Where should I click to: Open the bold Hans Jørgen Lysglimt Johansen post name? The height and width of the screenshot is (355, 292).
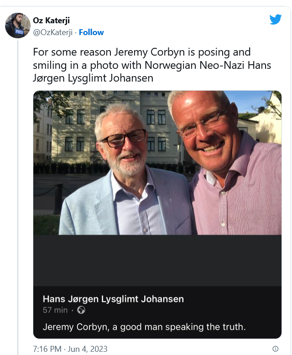click(113, 299)
